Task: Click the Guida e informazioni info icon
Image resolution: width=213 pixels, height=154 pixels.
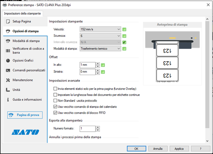Action: pos(8,99)
